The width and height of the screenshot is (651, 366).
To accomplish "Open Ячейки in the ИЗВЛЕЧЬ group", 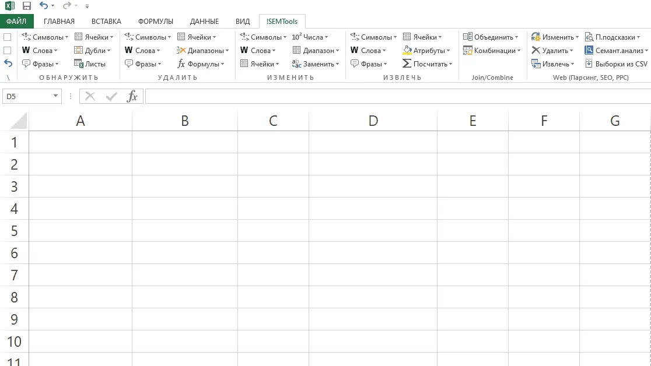I will click(x=422, y=37).
